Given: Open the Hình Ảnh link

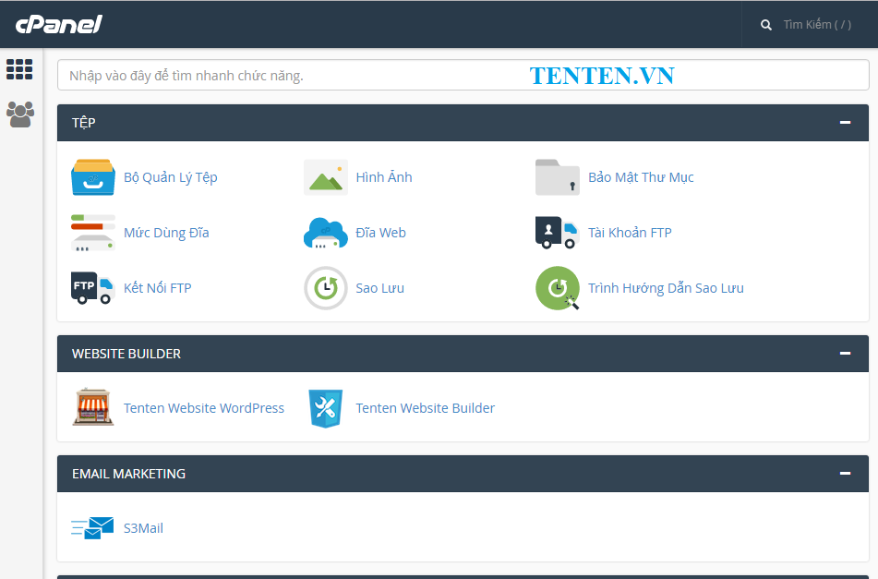Looking at the screenshot, I should pos(384,177).
